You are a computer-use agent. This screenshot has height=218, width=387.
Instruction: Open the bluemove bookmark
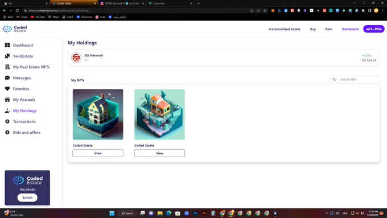coord(84,17)
